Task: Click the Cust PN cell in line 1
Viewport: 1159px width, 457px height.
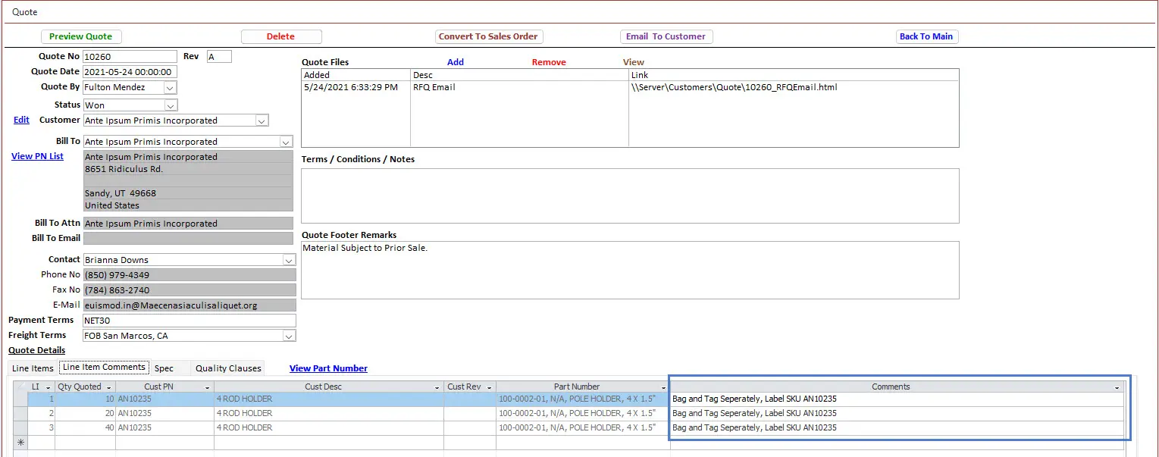Action: coord(165,399)
